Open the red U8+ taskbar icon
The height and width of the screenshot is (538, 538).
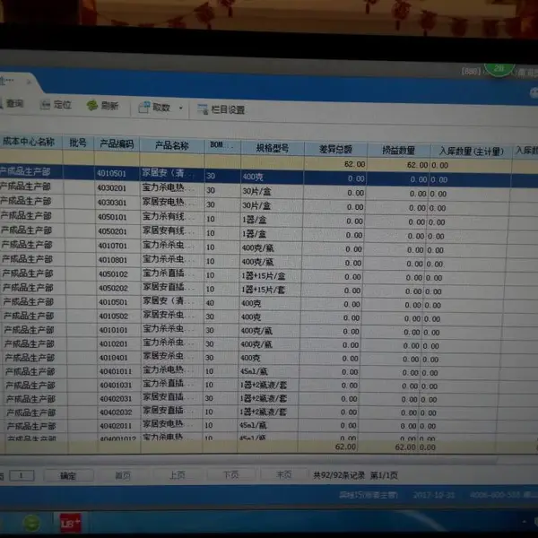pos(71,523)
